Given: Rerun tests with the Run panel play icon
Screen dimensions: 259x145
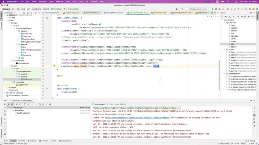Looking at the screenshot, I should click(x=4, y=104).
